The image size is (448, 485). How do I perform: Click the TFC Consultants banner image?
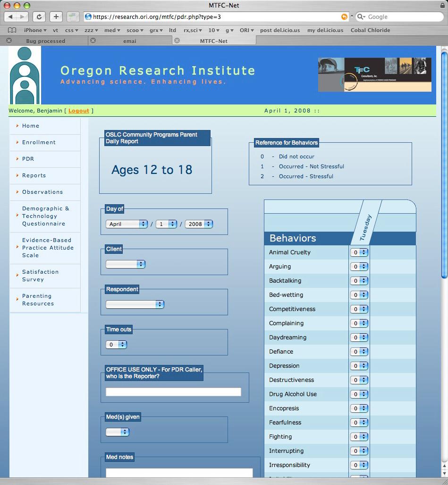(x=374, y=75)
